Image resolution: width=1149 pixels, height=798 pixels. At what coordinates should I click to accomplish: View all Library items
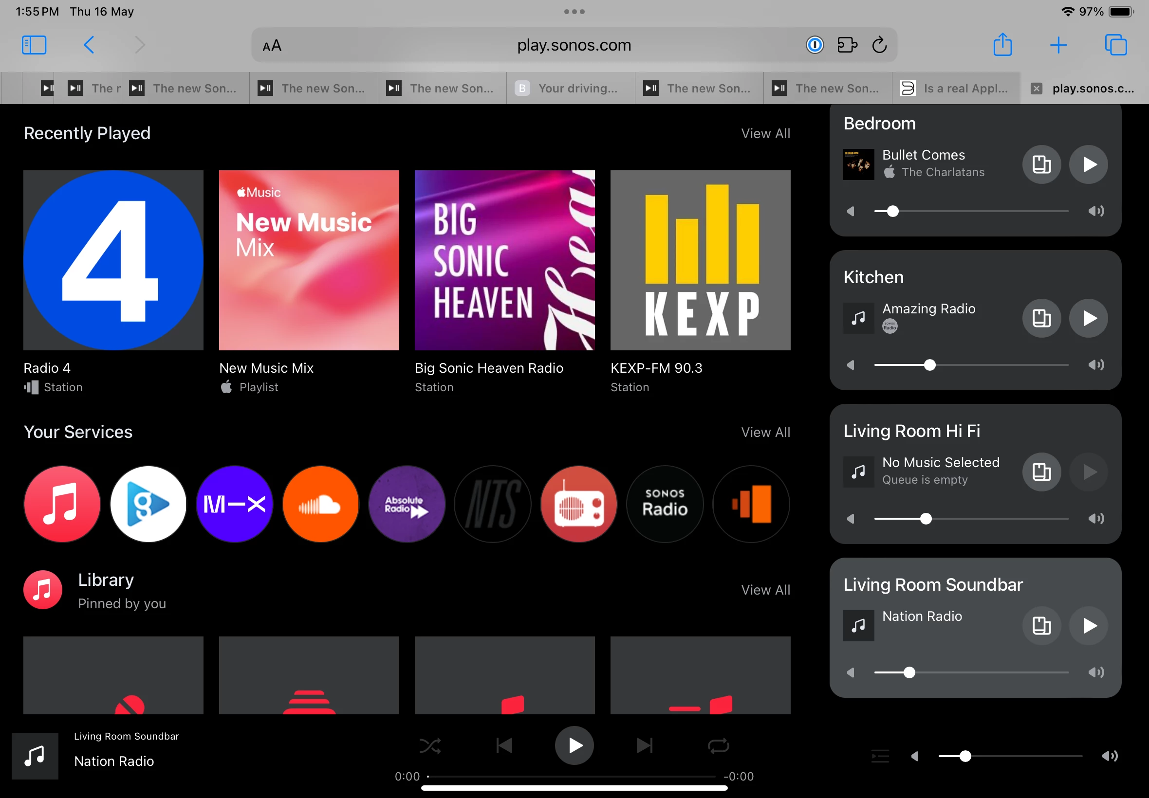click(765, 590)
